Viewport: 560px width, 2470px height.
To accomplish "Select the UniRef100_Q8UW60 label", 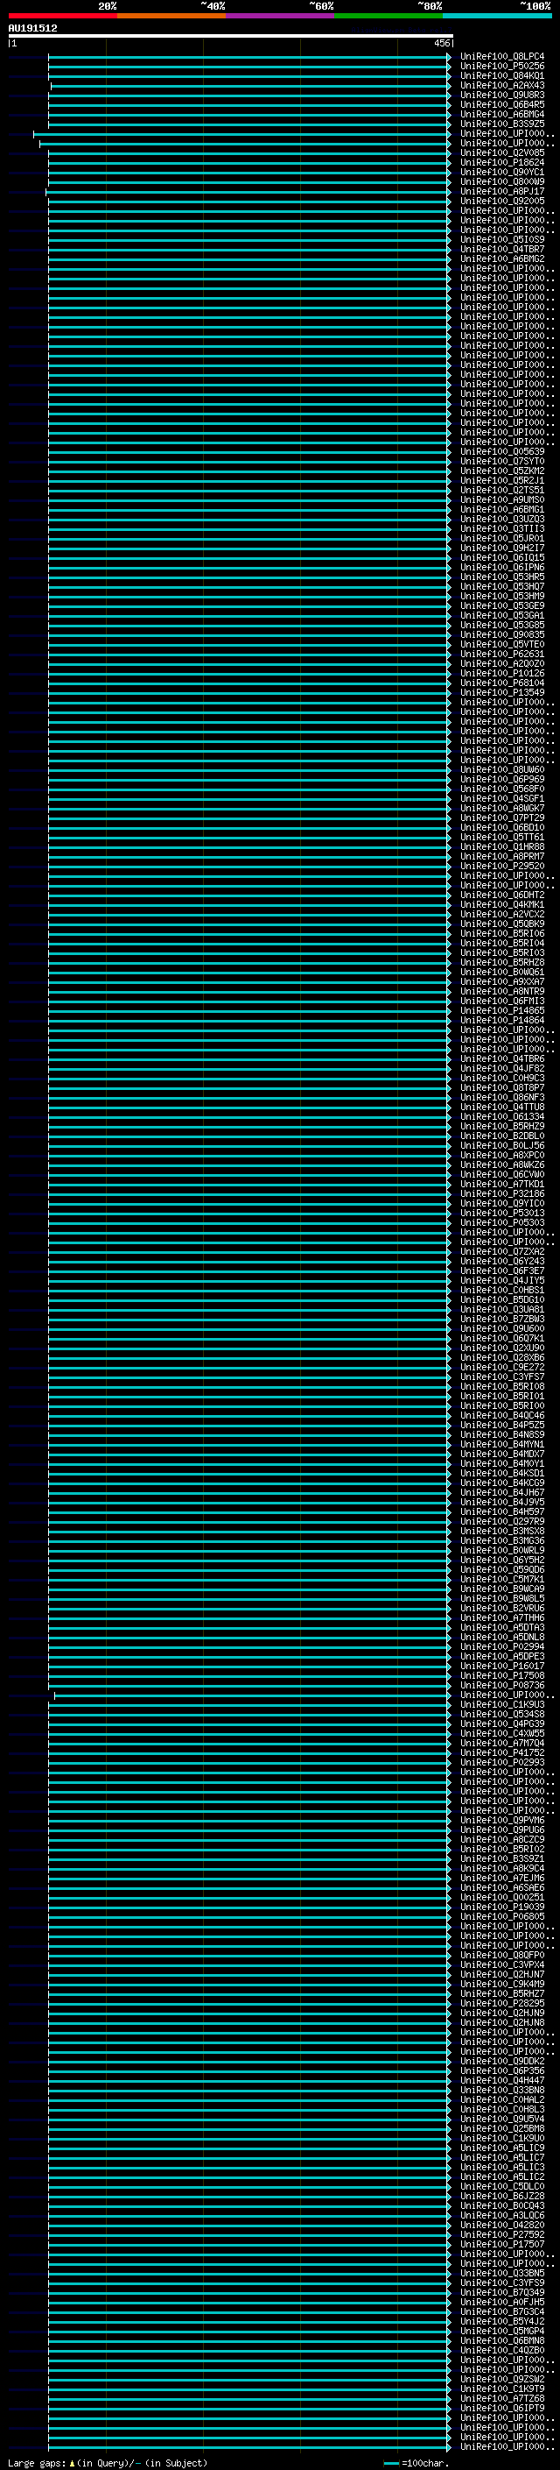I will point(501,770).
